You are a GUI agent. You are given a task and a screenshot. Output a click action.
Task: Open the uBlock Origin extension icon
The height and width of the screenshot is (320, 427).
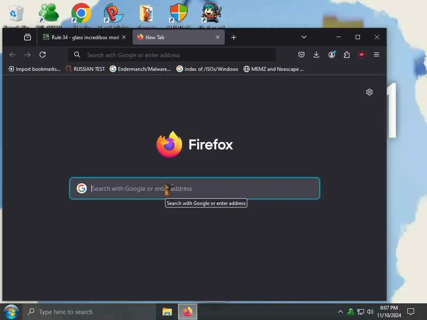(362, 55)
